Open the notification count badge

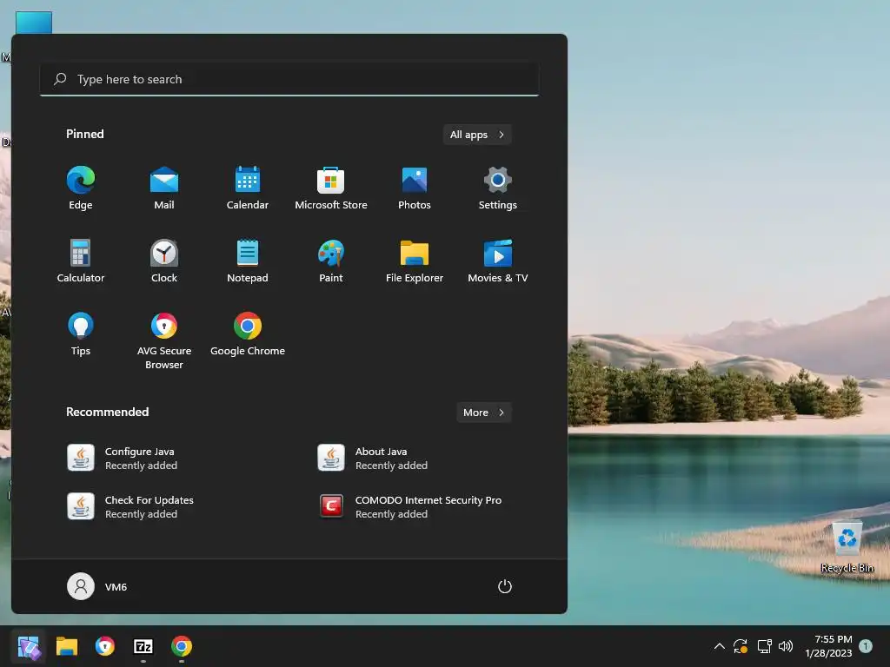(866, 646)
